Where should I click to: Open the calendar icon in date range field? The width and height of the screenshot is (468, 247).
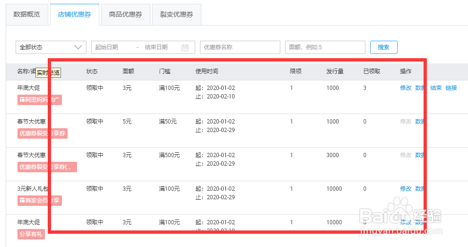coord(185,47)
